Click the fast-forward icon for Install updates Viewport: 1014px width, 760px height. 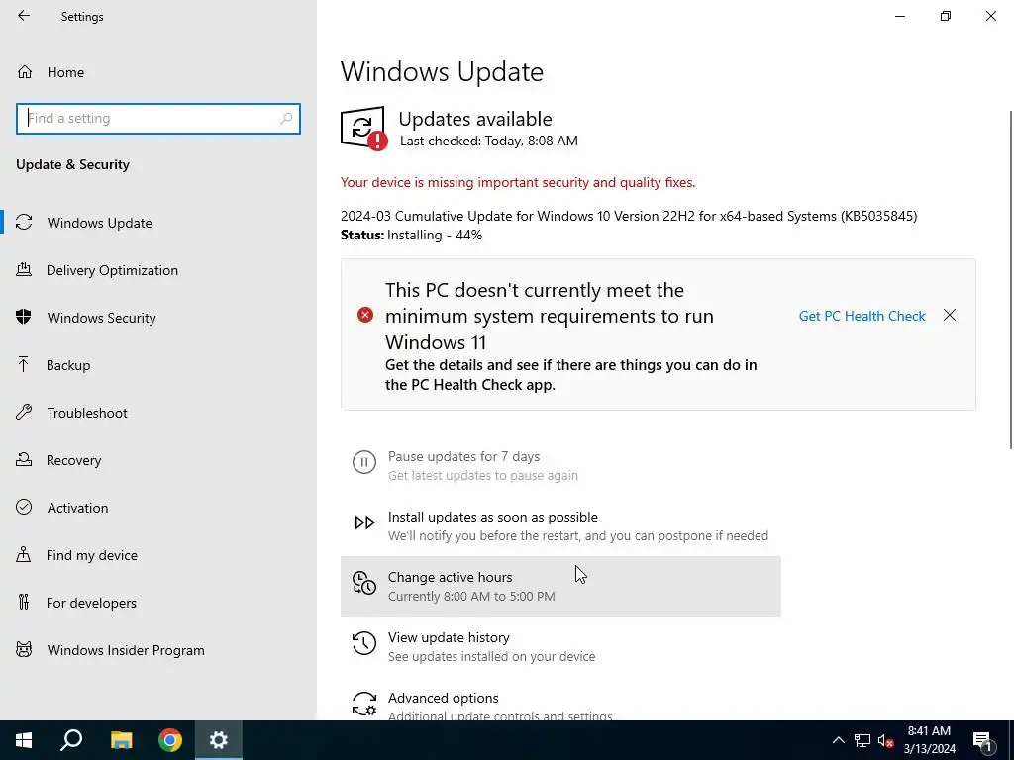[x=364, y=522]
